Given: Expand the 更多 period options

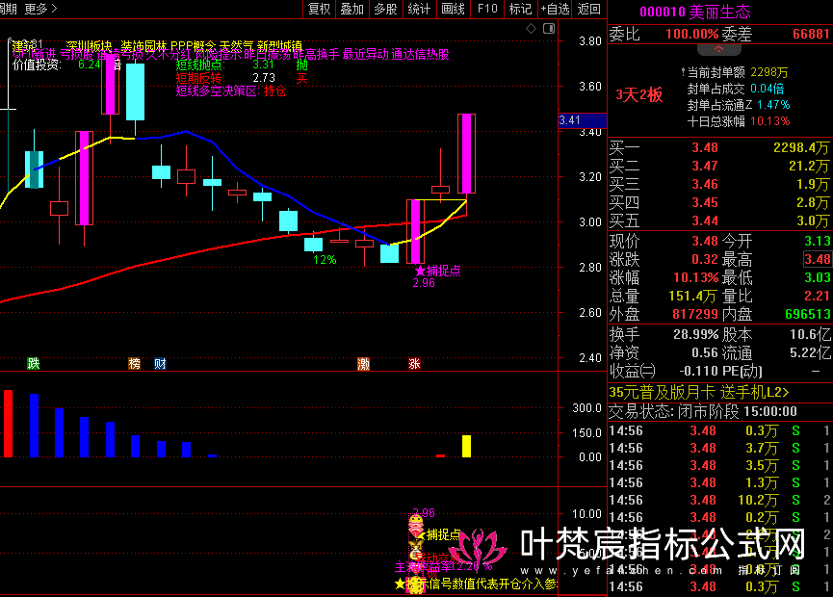Looking at the screenshot, I should (40, 9).
